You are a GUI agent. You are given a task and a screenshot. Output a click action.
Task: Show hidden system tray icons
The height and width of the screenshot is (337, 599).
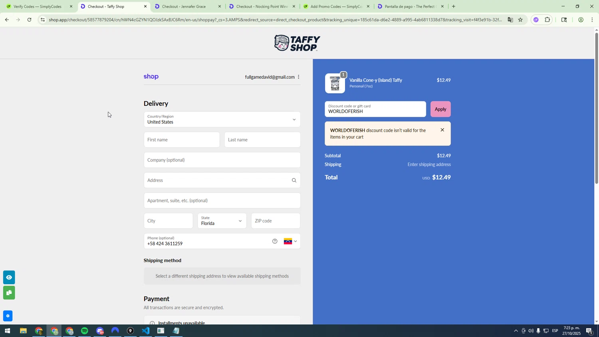click(516, 331)
